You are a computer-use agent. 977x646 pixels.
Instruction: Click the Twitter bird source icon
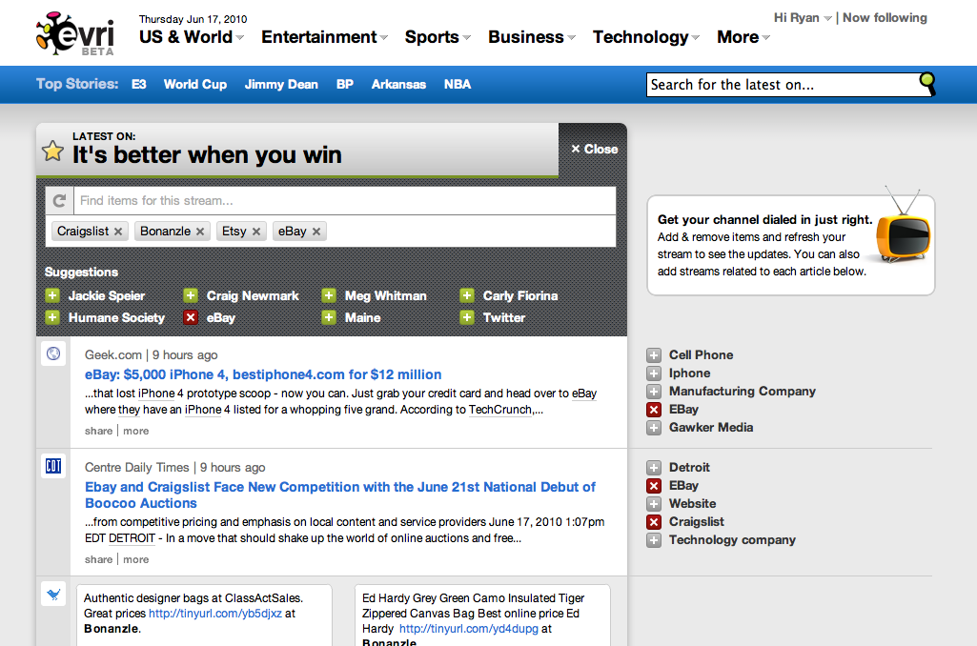click(x=53, y=595)
